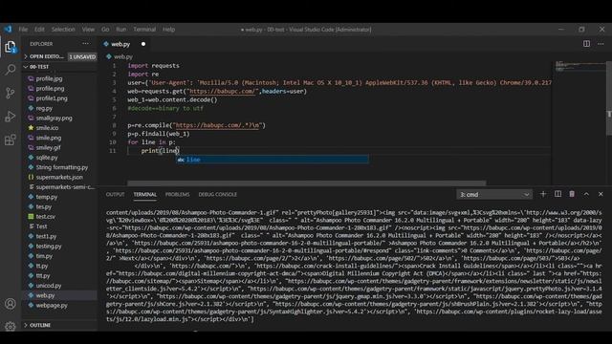612x344 pixels.
Task: Open the Go menu
Action: pyautogui.click(x=105, y=30)
